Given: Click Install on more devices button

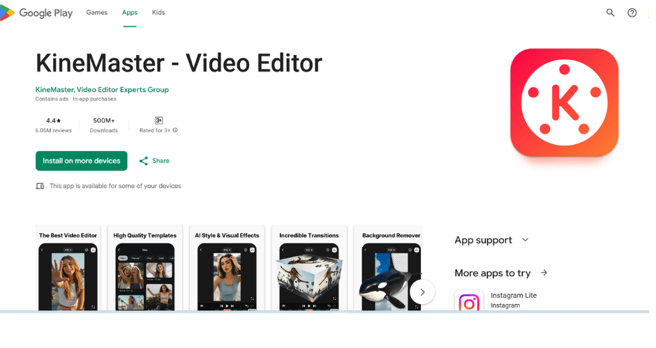Looking at the screenshot, I should [81, 161].
